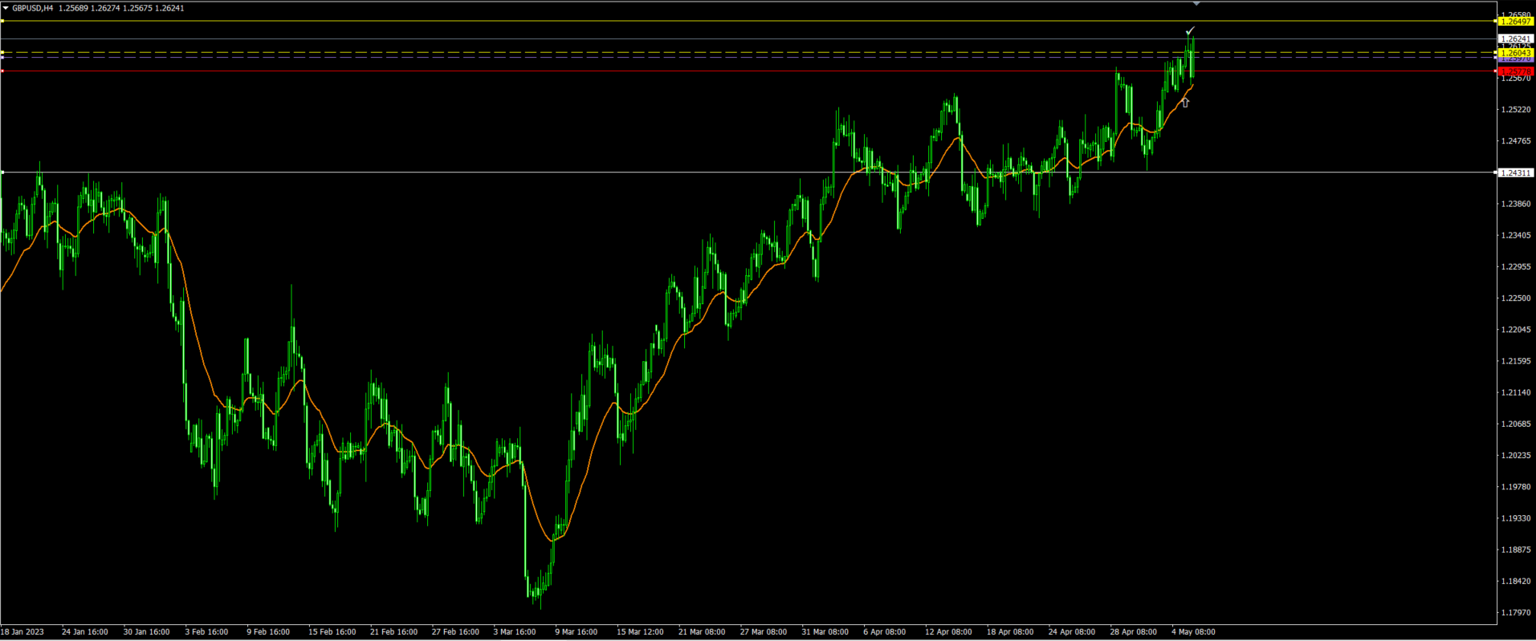The height and width of the screenshot is (641, 1536).
Task: Click the dashed yellow line's left anchor handle
Action: tap(2, 53)
